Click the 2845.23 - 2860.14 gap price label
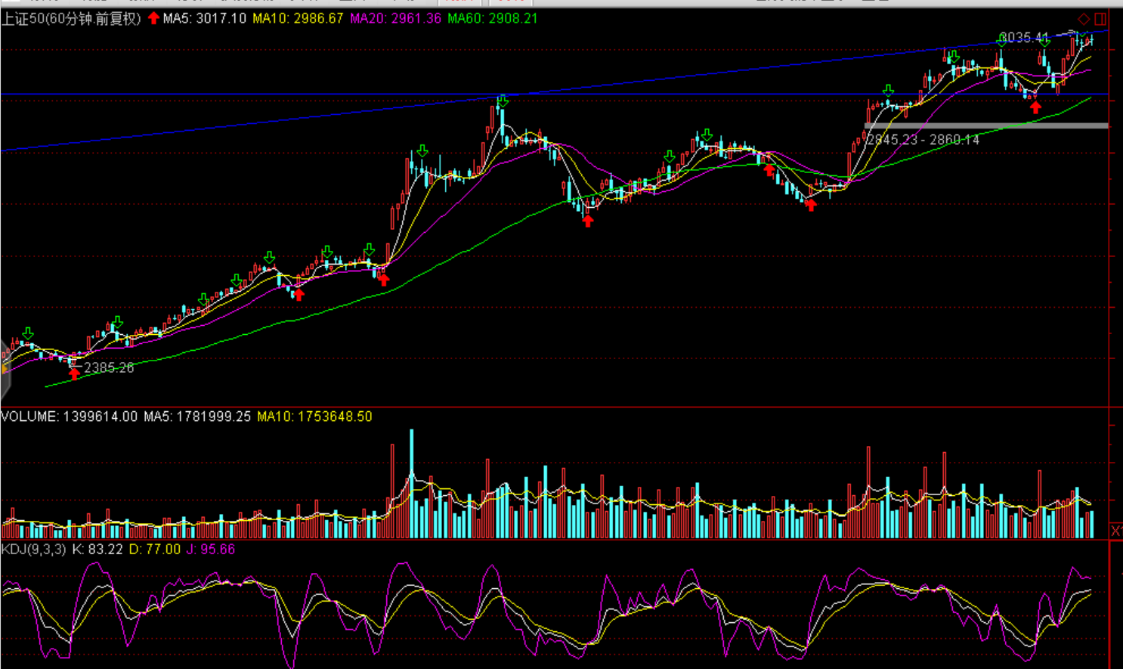The height and width of the screenshot is (669, 1123). point(923,140)
